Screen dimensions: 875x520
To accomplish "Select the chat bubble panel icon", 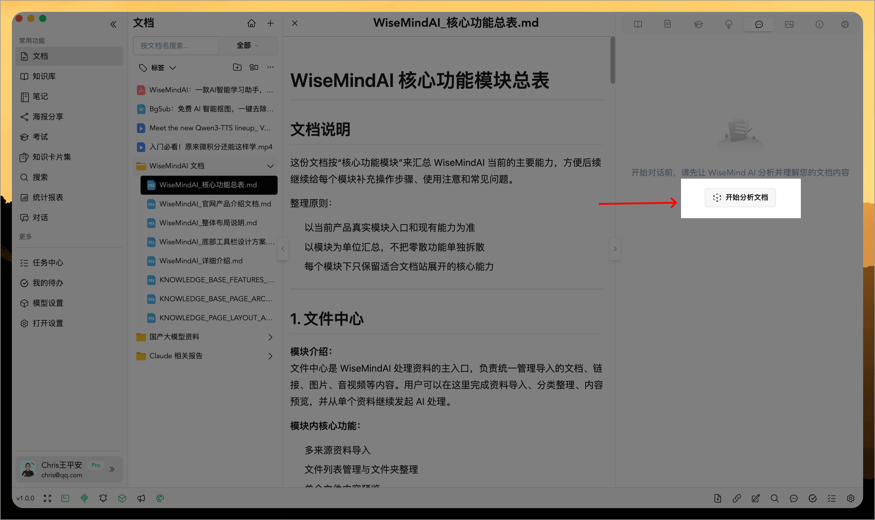I will coord(759,24).
